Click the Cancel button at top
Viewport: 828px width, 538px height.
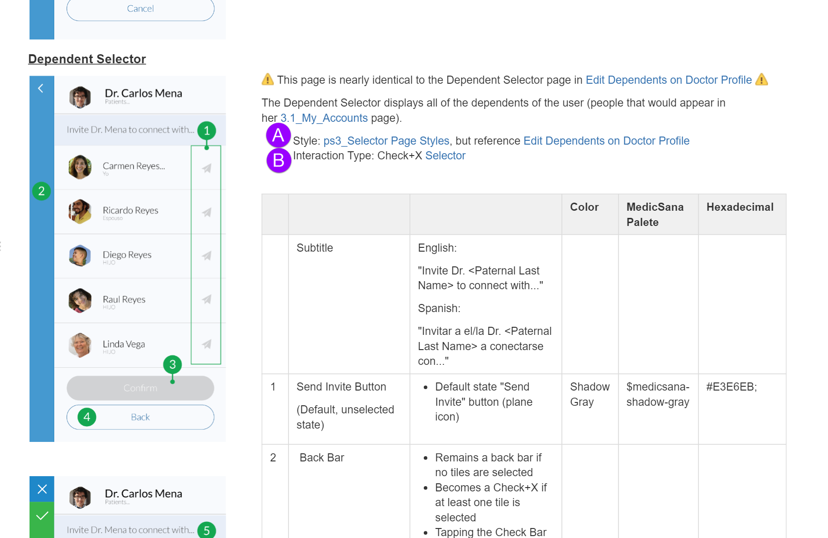coord(140,9)
